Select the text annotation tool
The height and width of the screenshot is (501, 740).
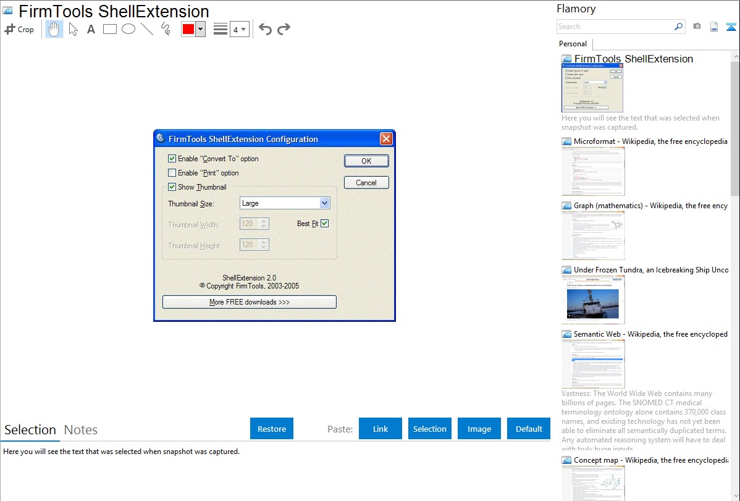[x=91, y=29]
